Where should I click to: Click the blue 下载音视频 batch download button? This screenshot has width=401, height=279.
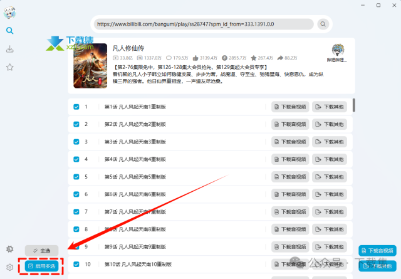pyautogui.click(x=377, y=251)
